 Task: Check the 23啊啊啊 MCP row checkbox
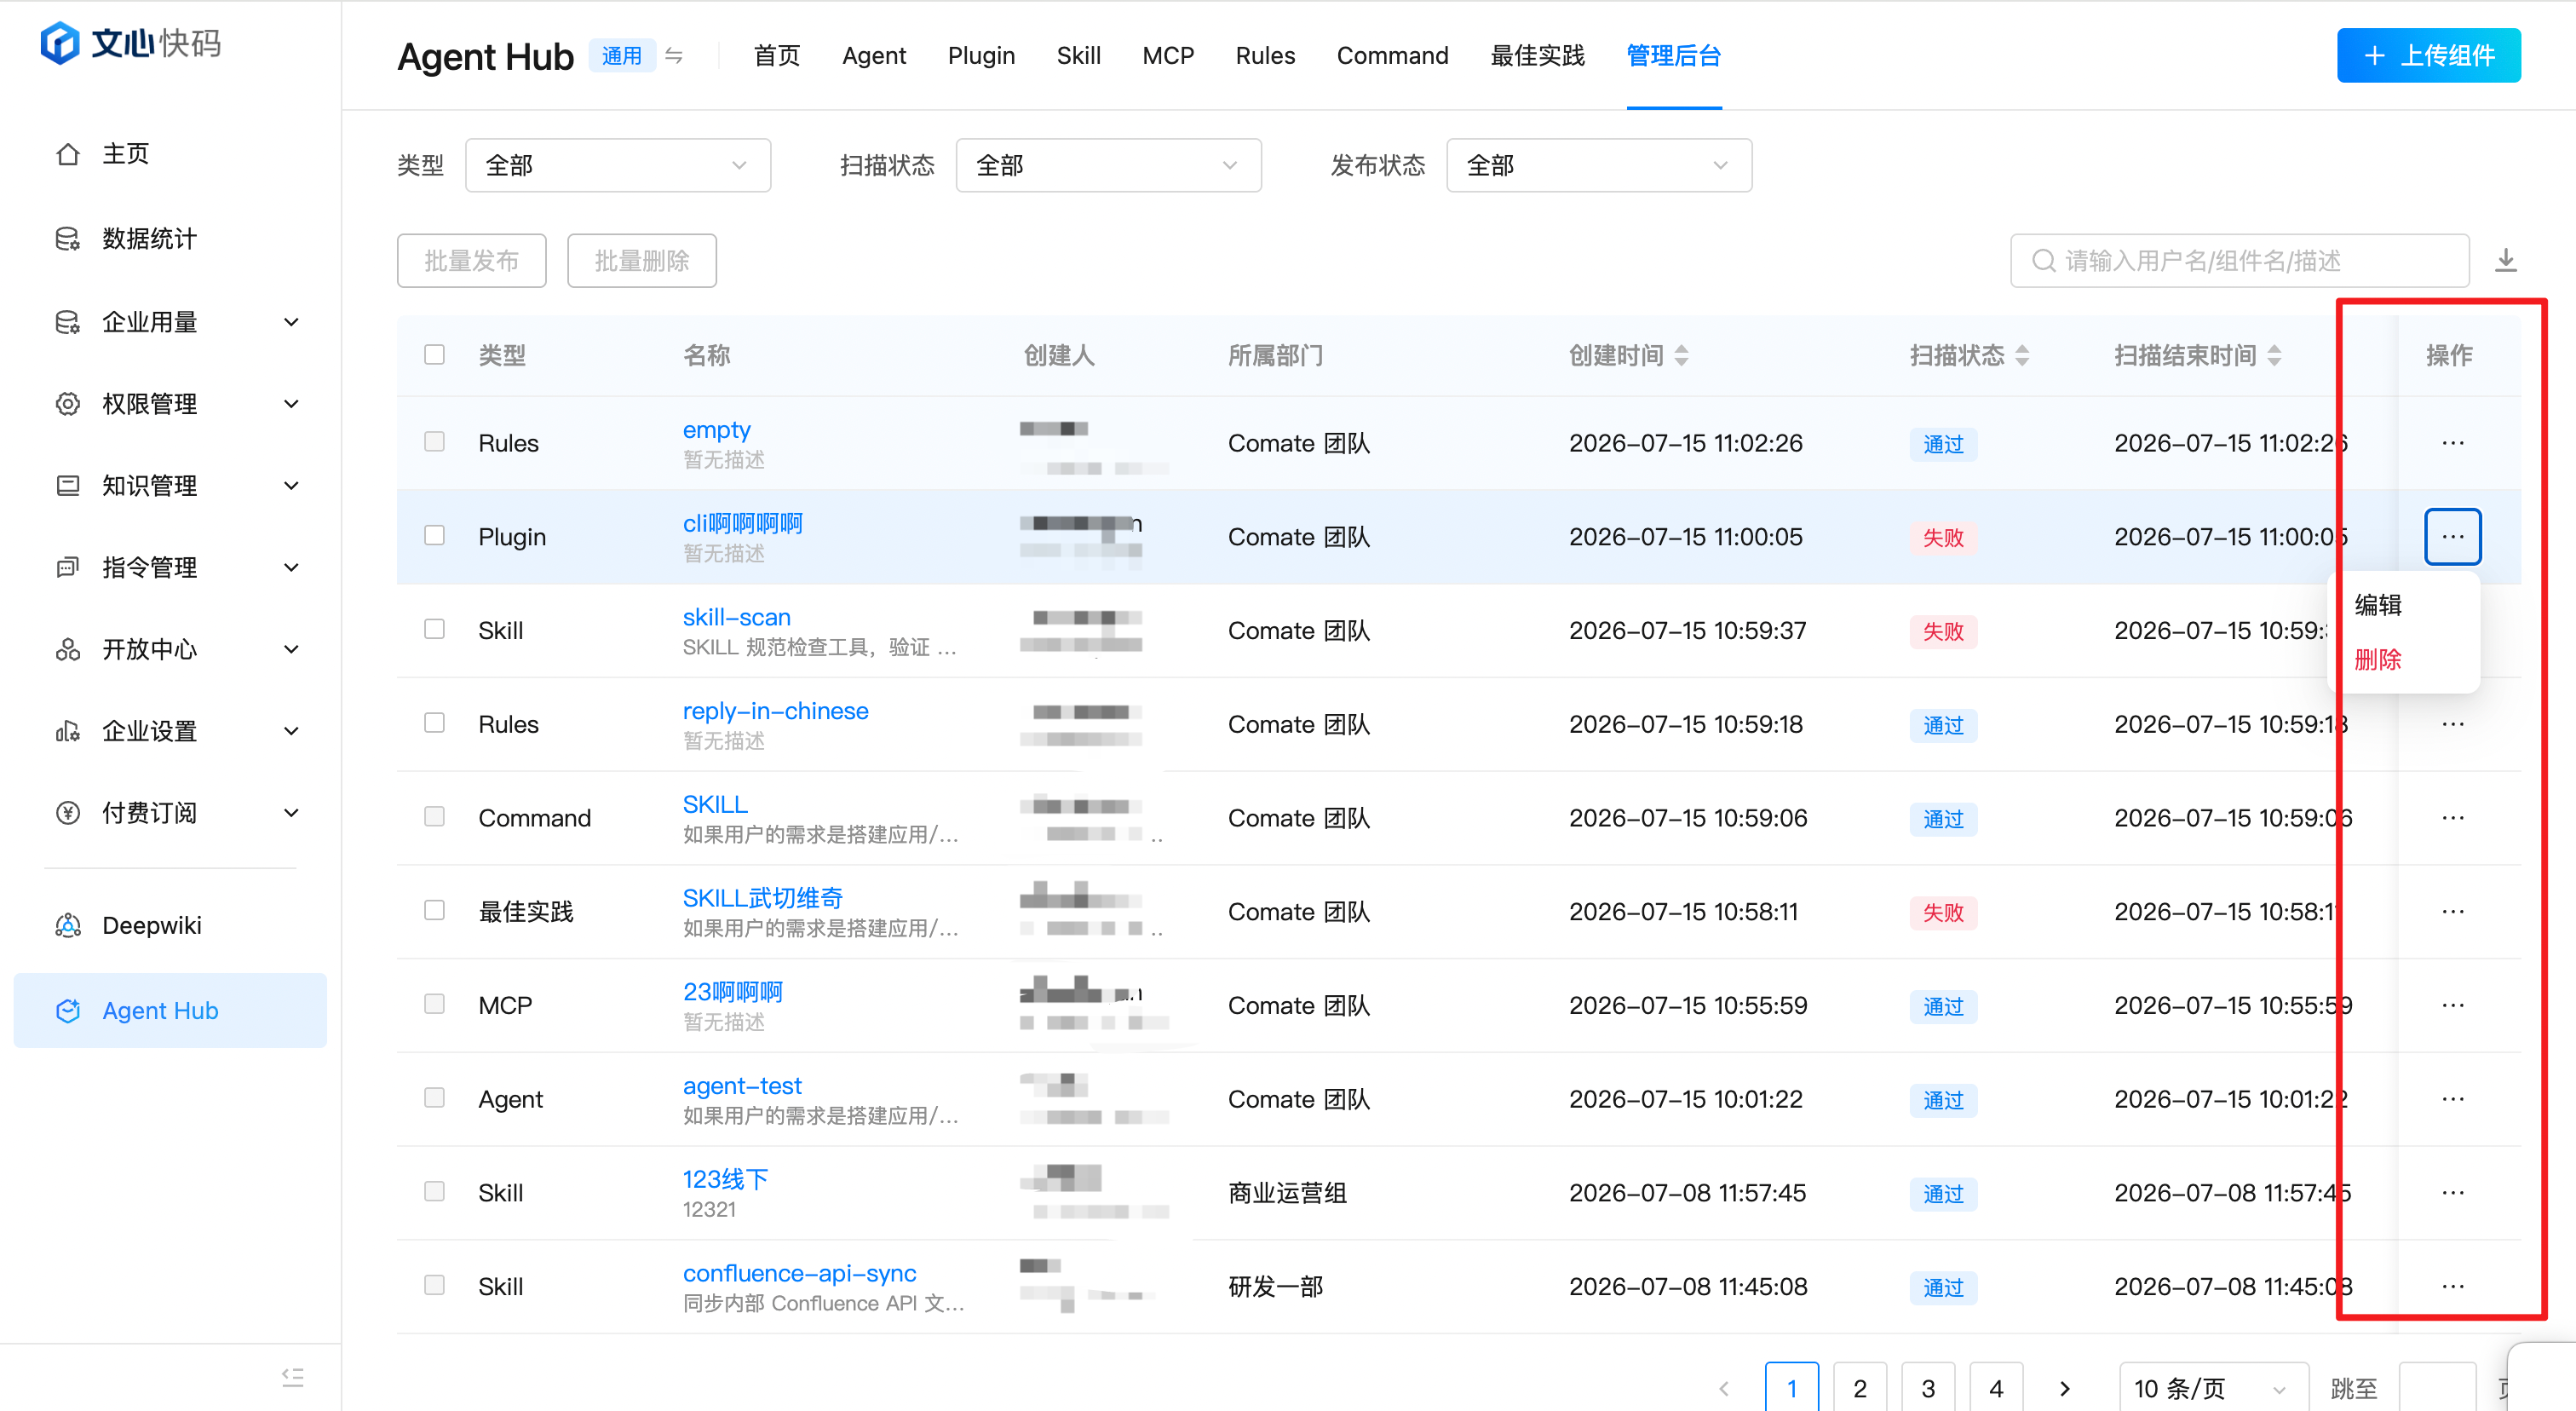pos(434,1004)
